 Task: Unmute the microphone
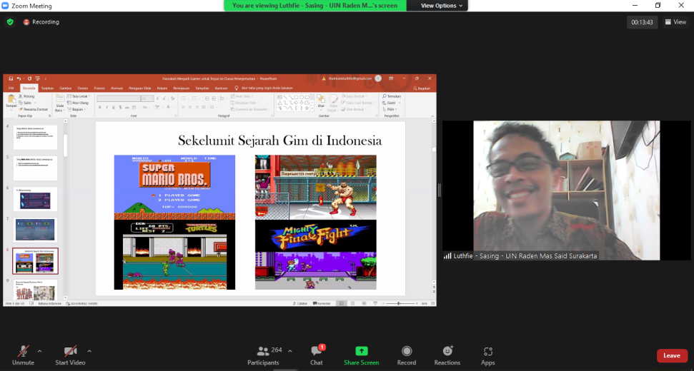pos(23,355)
